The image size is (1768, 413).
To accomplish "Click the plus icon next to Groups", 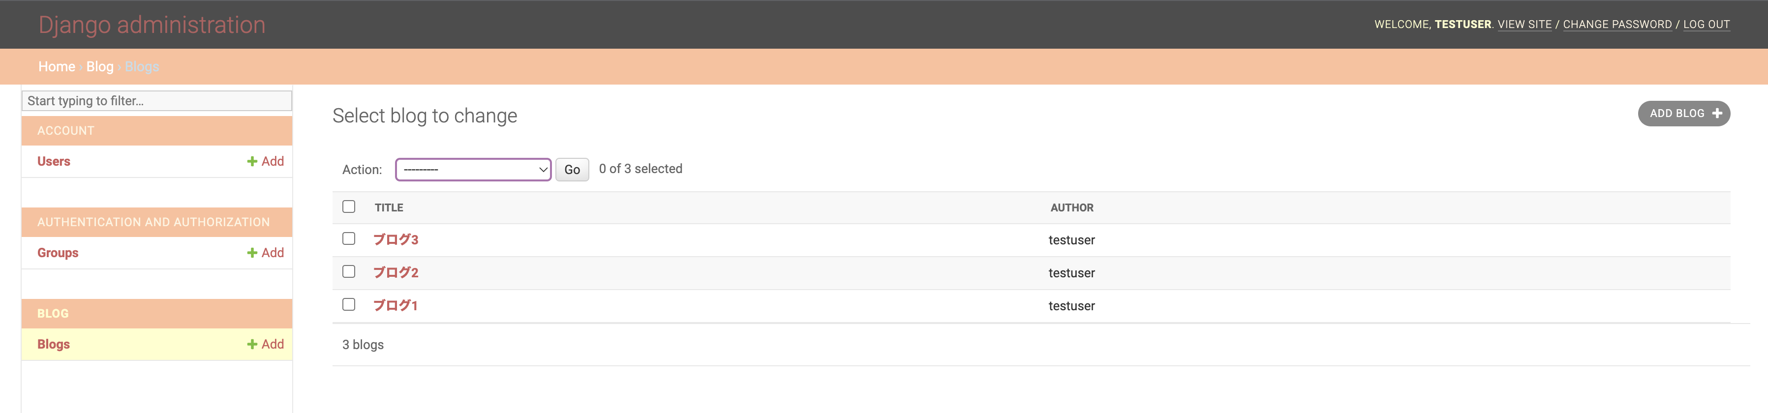I will [252, 253].
